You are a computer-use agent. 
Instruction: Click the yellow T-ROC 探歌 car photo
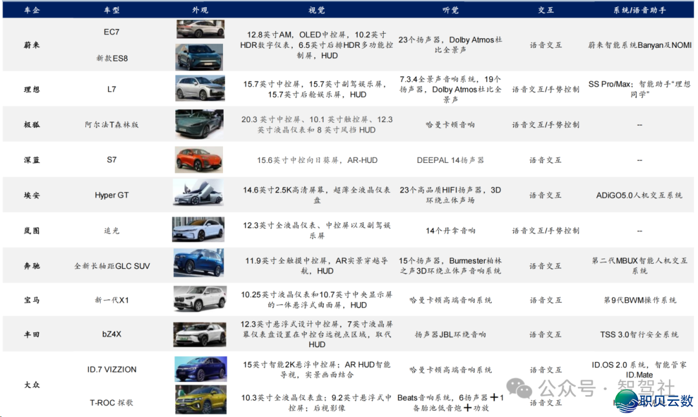[200, 400]
